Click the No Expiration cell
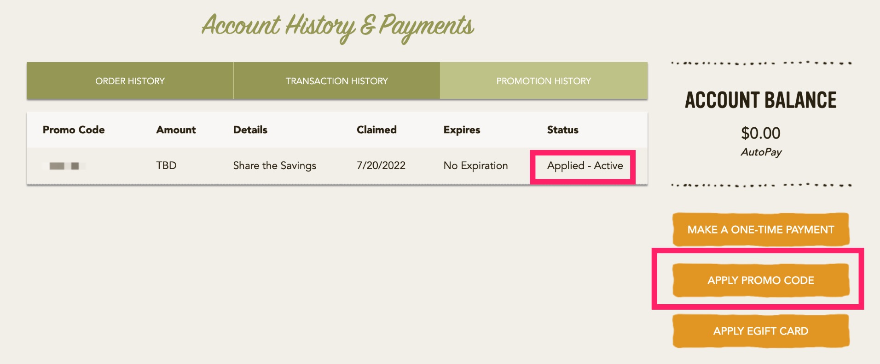The width and height of the screenshot is (880, 364). coord(475,166)
